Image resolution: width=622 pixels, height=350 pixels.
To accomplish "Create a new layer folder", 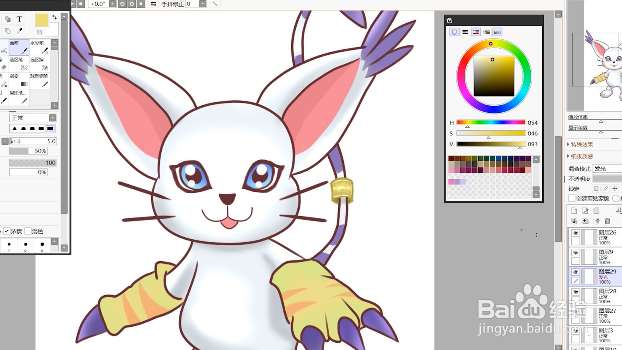I will click(596, 211).
